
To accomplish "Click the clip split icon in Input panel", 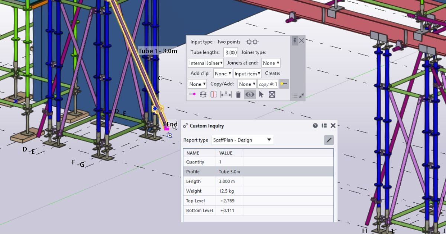I will [x=214, y=94].
